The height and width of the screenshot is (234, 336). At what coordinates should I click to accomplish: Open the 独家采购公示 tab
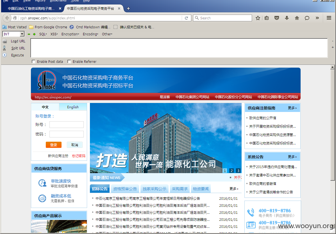pyautogui.click(x=155, y=189)
